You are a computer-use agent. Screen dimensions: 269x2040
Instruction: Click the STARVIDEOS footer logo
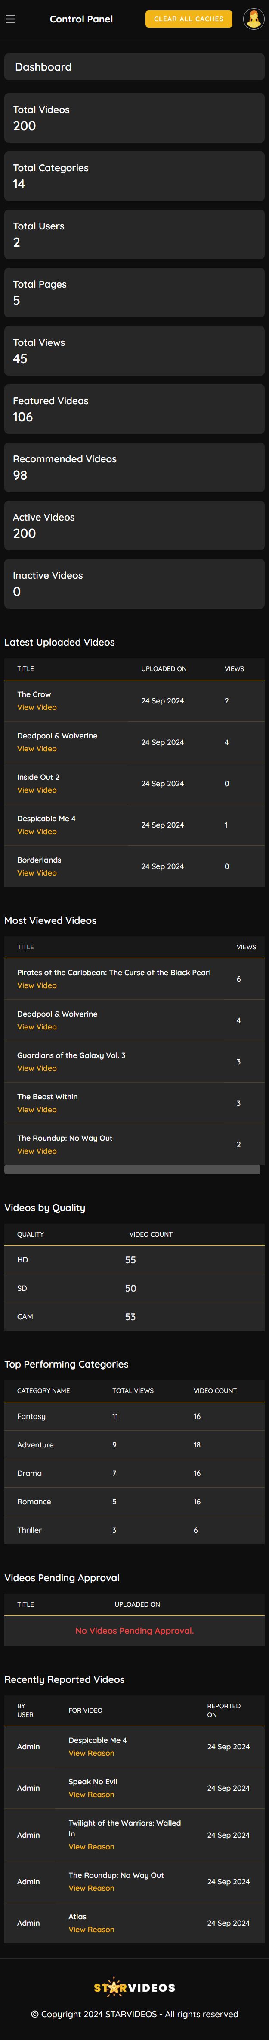(x=134, y=1987)
